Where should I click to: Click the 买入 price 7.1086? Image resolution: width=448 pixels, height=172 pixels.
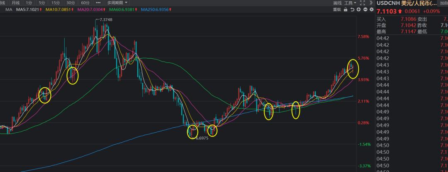[408, 19]
